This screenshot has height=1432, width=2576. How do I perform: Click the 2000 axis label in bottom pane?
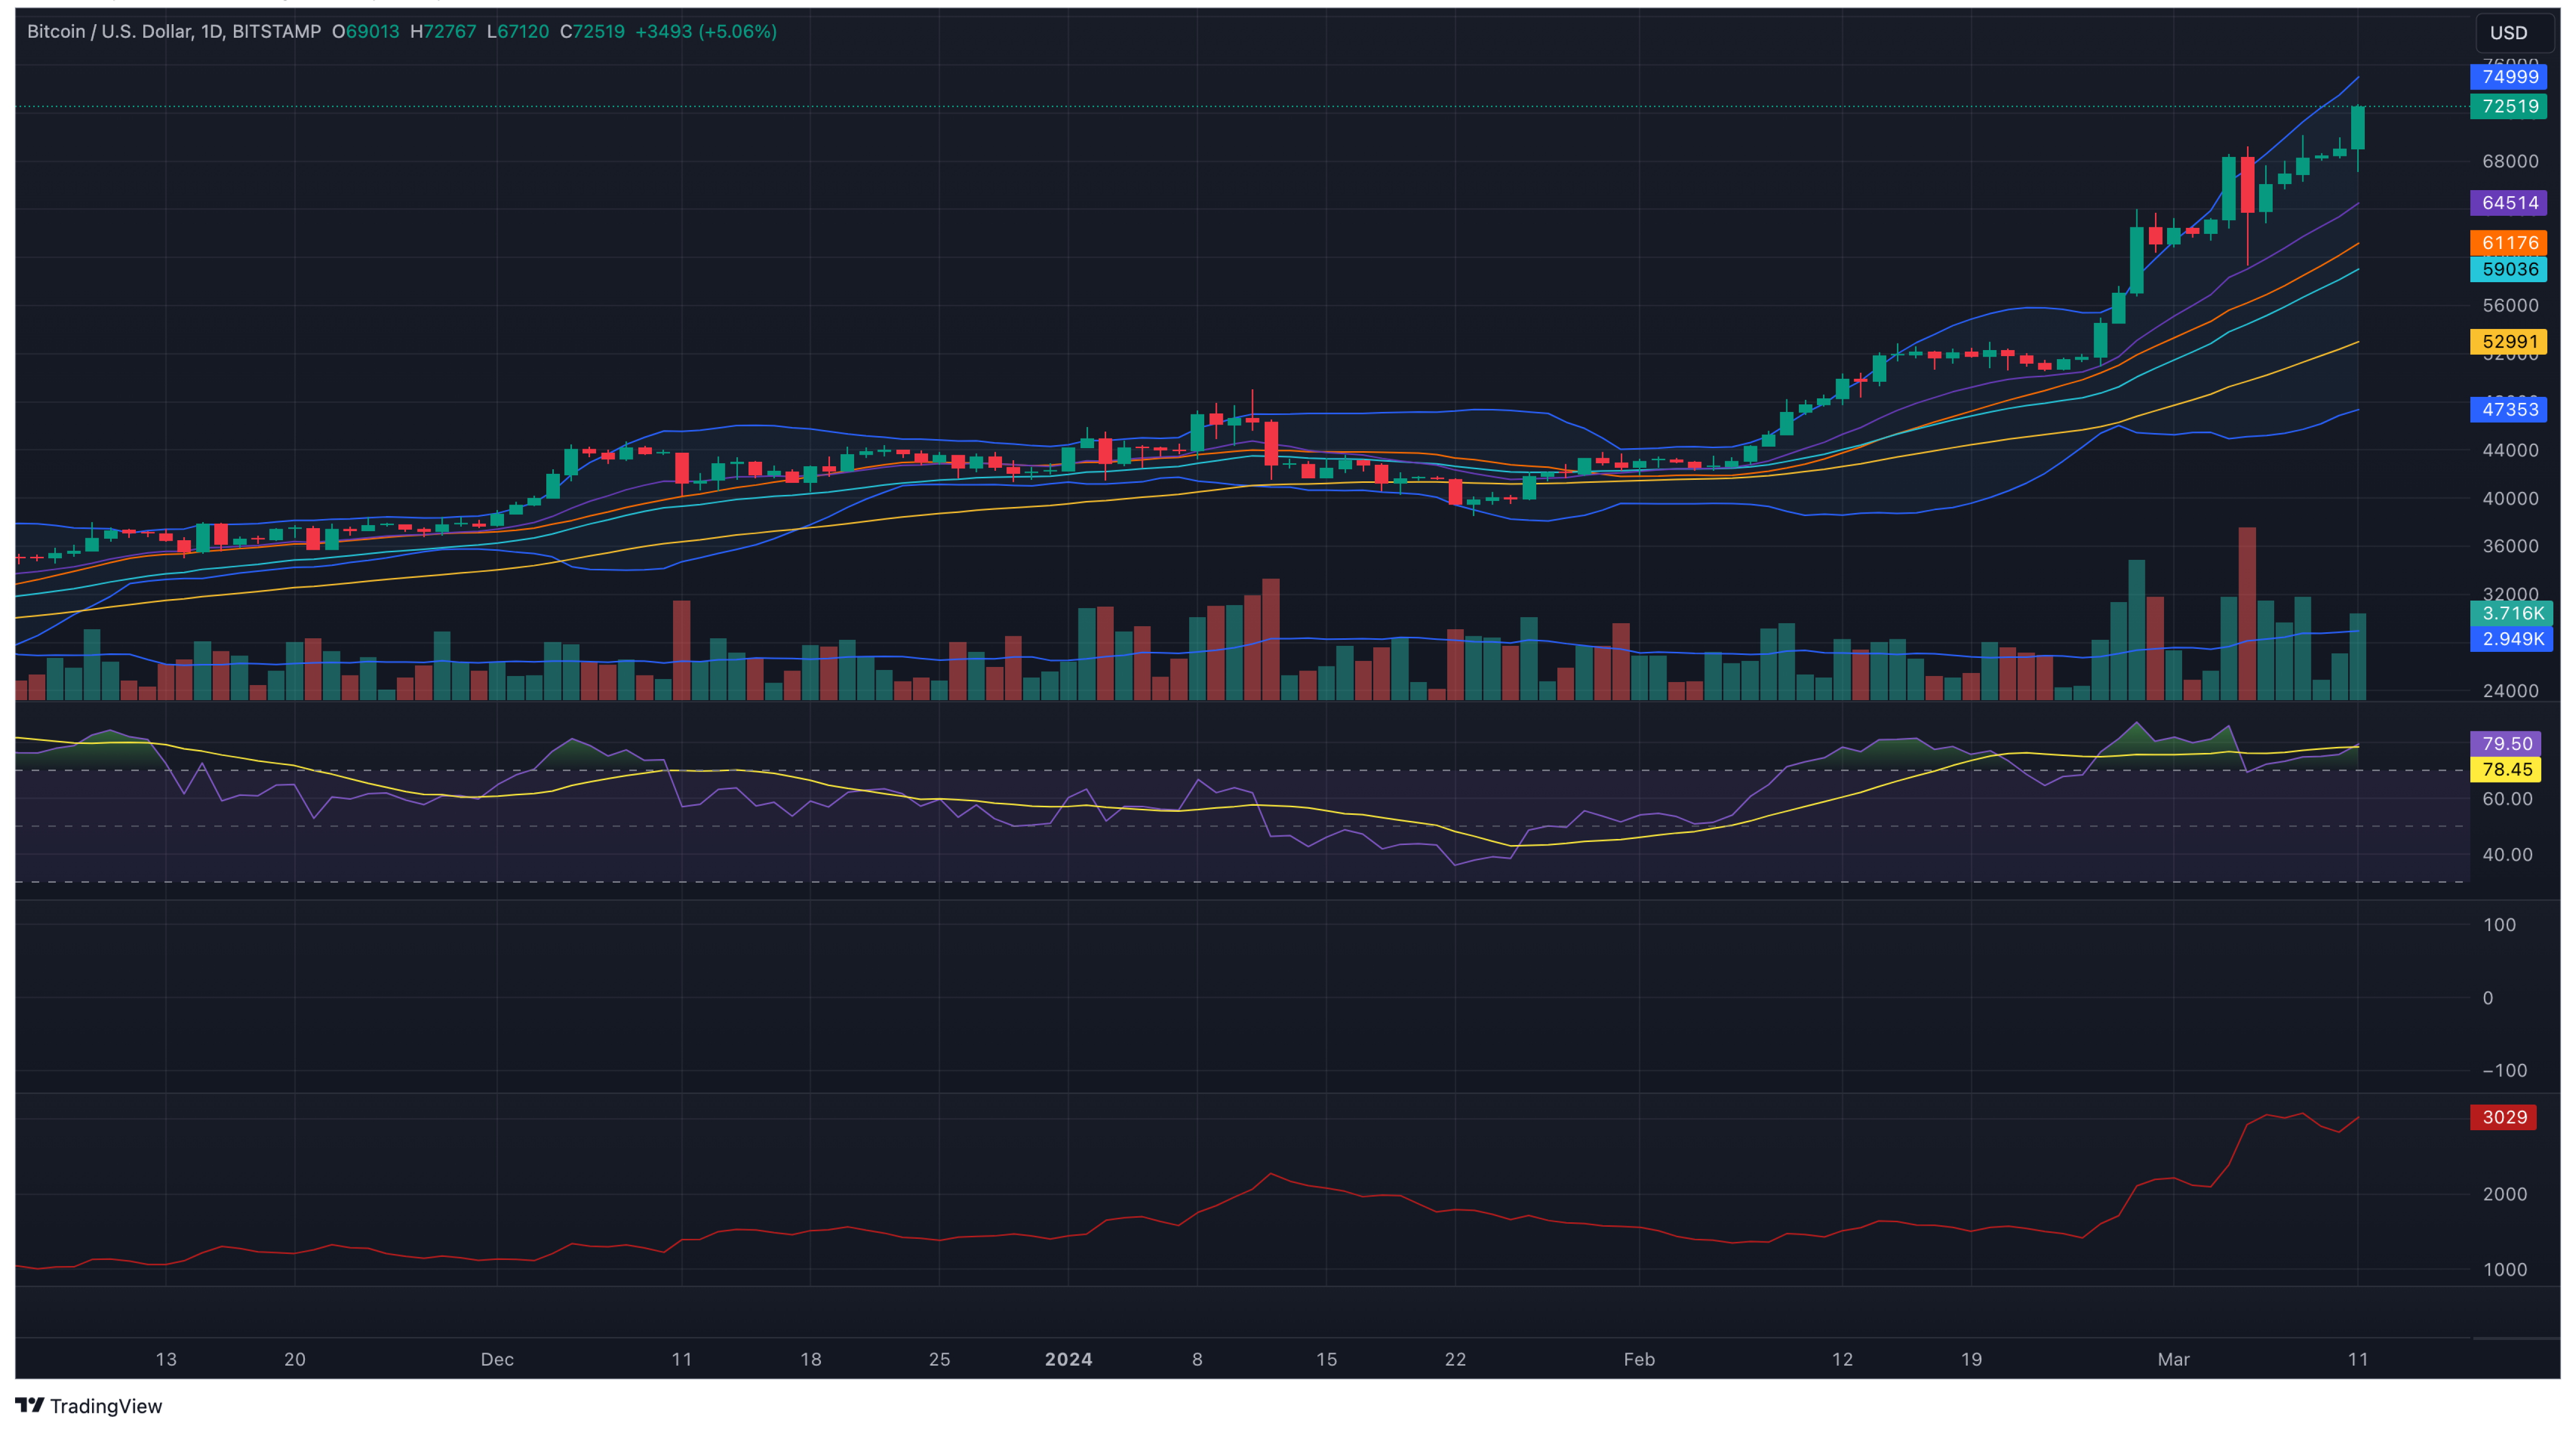(x=2504, y=1194)
